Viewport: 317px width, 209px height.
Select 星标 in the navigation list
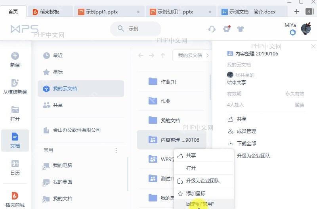pos(81,72)
